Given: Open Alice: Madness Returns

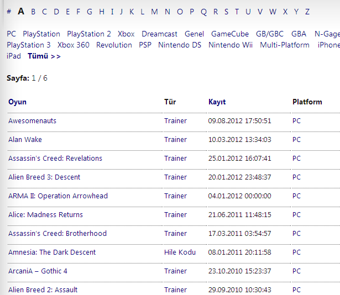Looking at the screenshot, I should click(45, 214).
